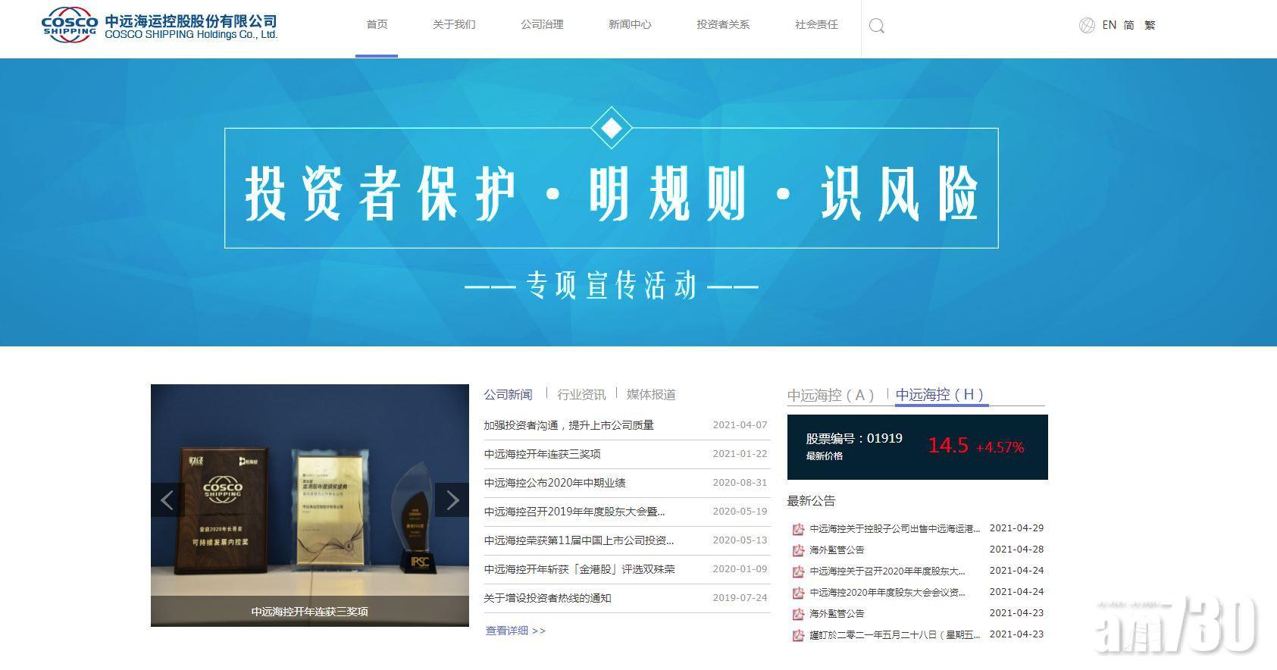Switch language to EN
The height and width of the screenshot is (670, 1277).
pos(1110,25)
